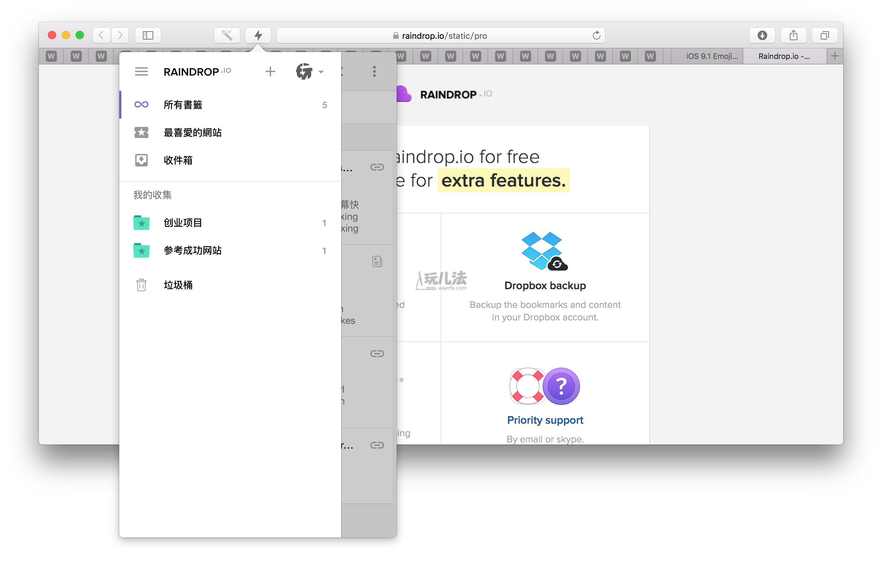Click the count 1 beside 参考成功网站
The width and height of the screenshot is (882, 561).
(x=324, y=251)
